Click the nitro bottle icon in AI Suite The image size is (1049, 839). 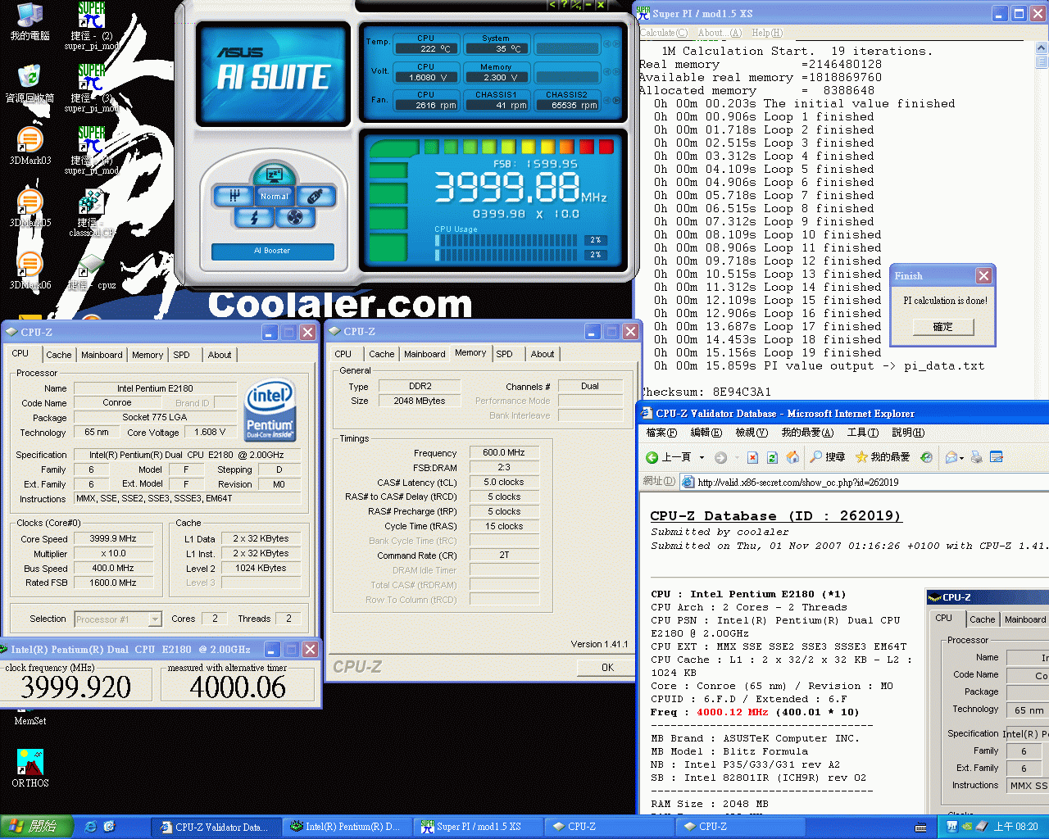pyautogui.click(x=315, y=196)
